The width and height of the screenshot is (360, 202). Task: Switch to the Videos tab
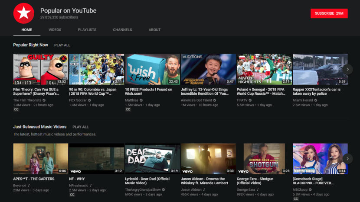pos(55,30)
